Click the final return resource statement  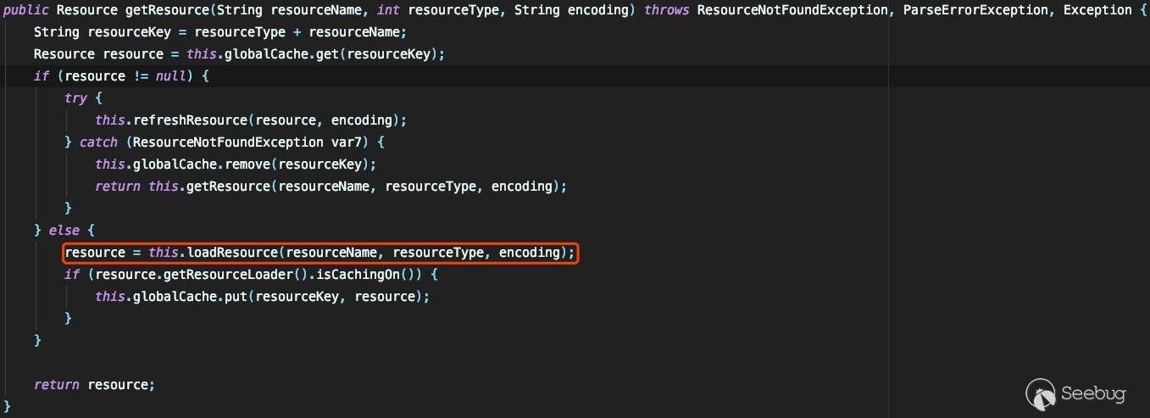(94, 385)
